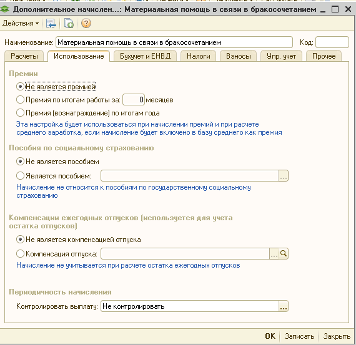Open selection for Контролировать выплату field
Screen dimensions: 356x345
tap(284, 306)
